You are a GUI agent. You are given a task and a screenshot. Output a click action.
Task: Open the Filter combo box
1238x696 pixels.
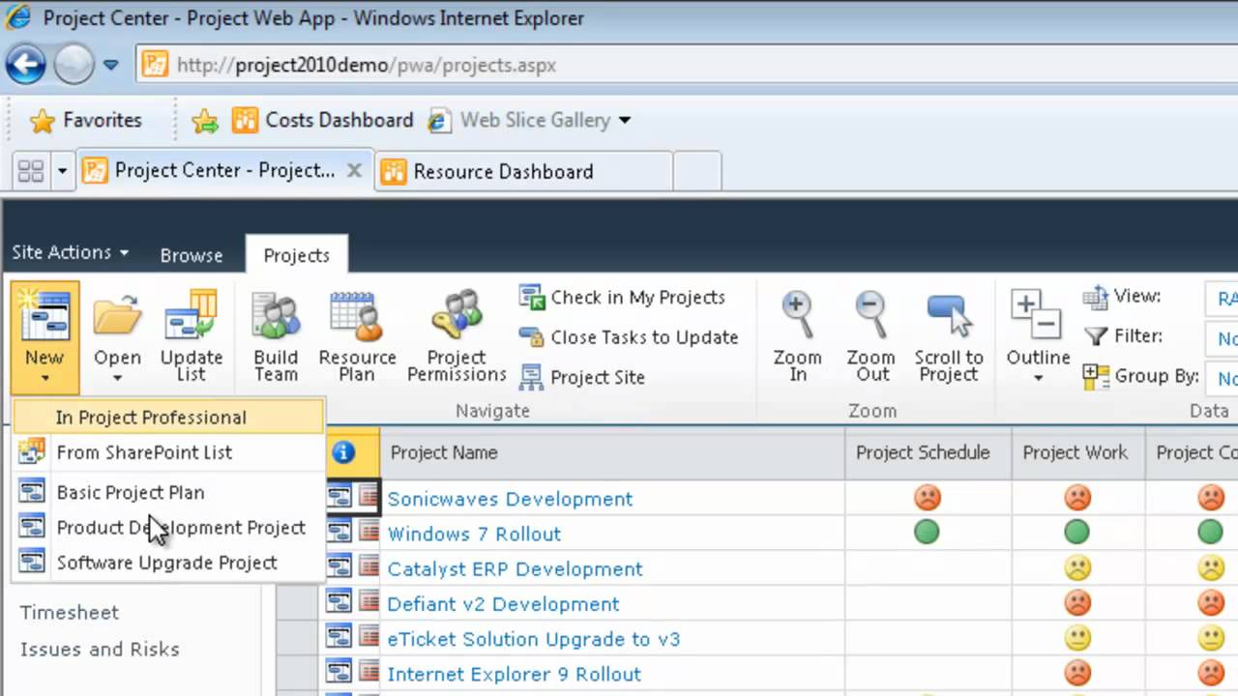(x=1222, y=338)
